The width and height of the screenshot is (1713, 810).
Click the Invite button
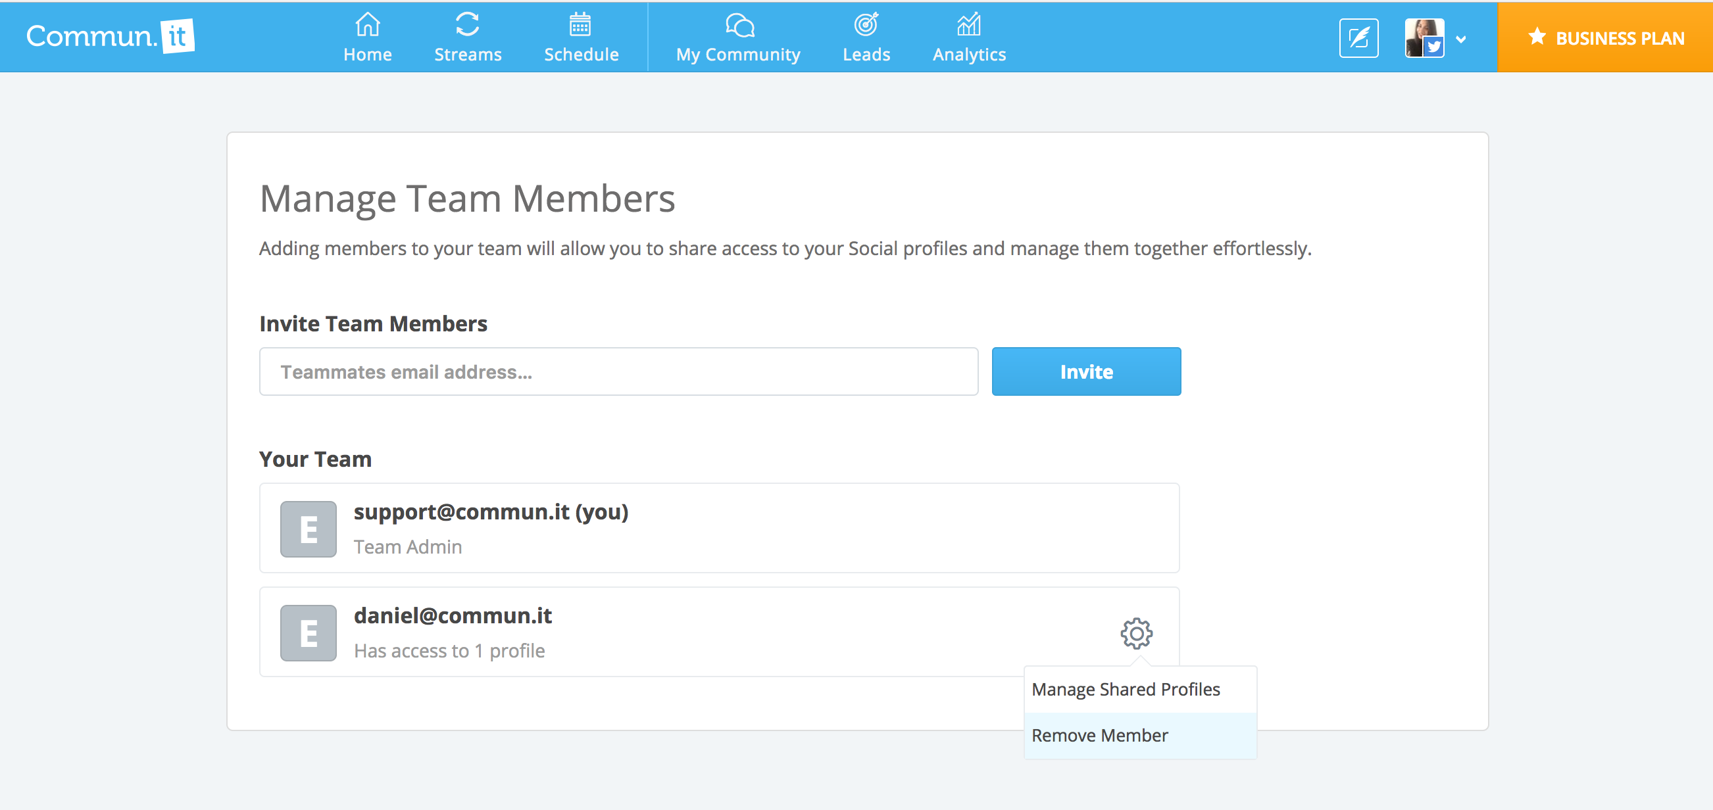pos(1087,371)
